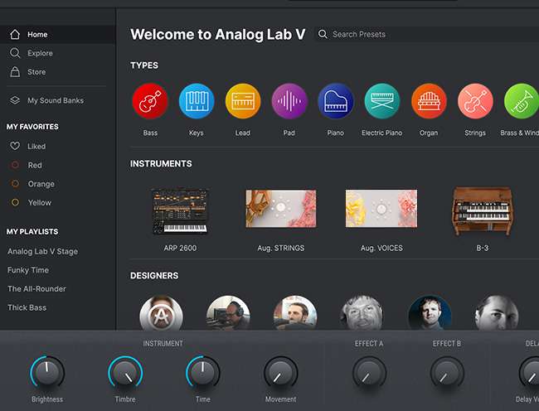Click the DESIGNERS section heading

click(154, 276)
